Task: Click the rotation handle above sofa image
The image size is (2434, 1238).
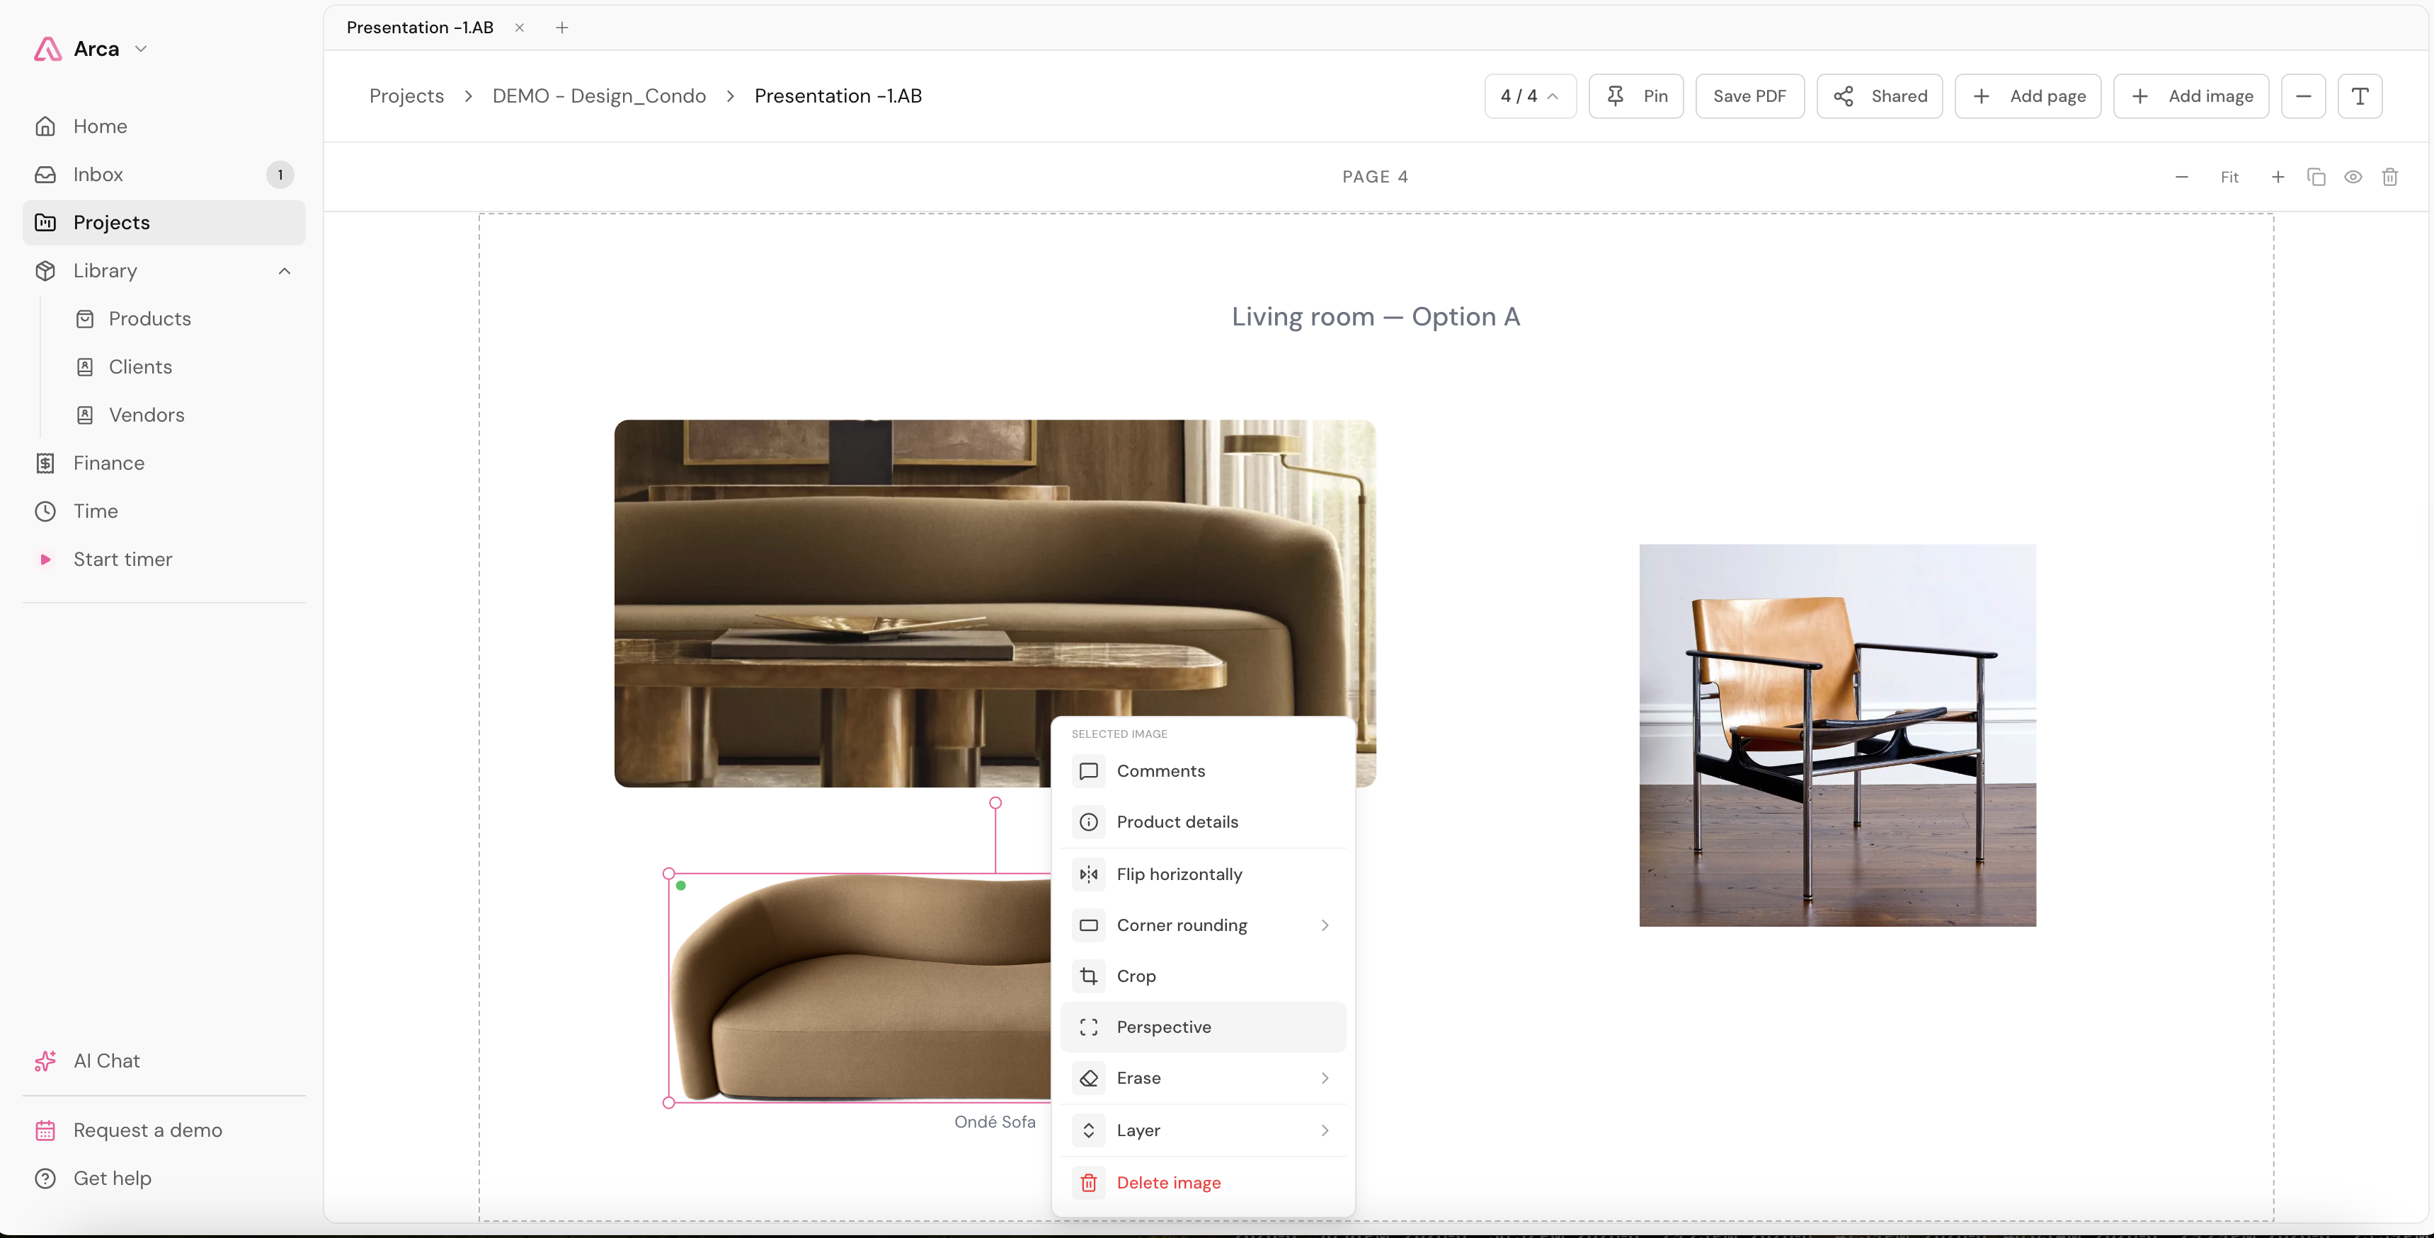Action: 995,803
